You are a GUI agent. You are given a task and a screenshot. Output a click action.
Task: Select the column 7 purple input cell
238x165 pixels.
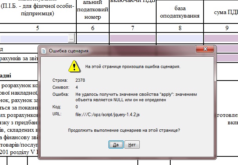(x=133, y=38)
